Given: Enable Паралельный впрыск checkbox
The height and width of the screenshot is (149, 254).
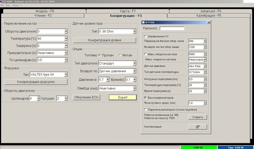Looking at the screenshot, I should point(146,110).
